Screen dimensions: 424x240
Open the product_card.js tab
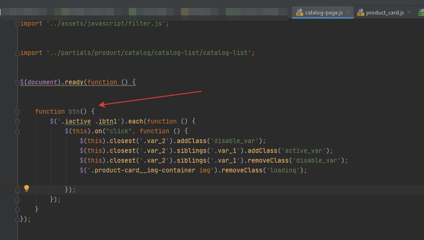click(385, 13)
